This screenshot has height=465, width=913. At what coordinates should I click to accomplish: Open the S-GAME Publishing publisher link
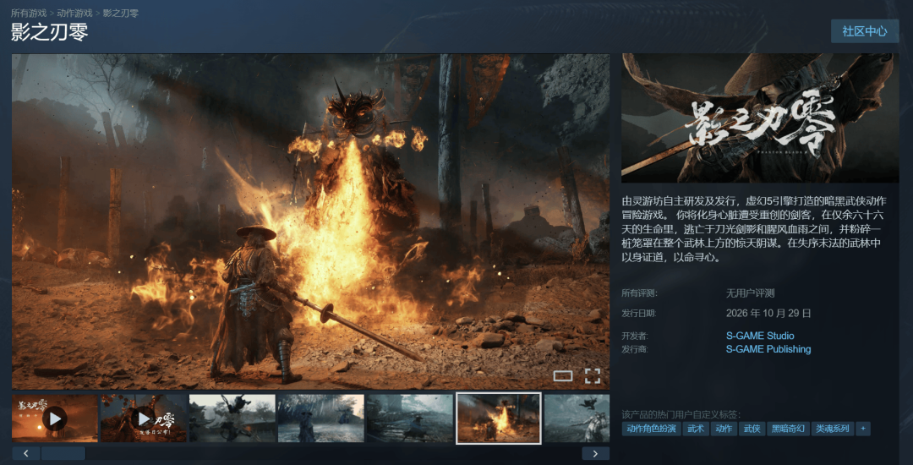[x=768, y=349]
